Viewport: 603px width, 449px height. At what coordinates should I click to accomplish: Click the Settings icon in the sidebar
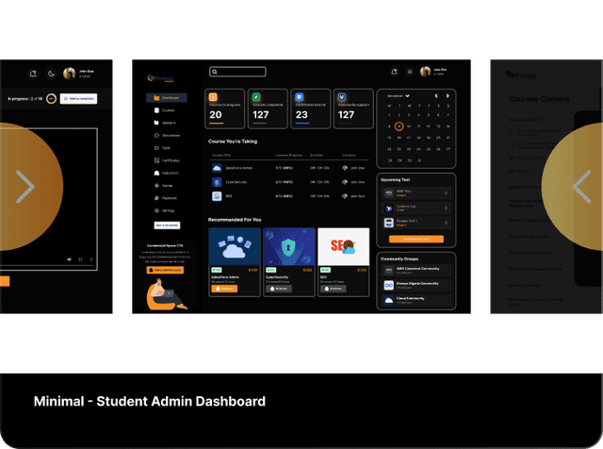click(154, 210)
